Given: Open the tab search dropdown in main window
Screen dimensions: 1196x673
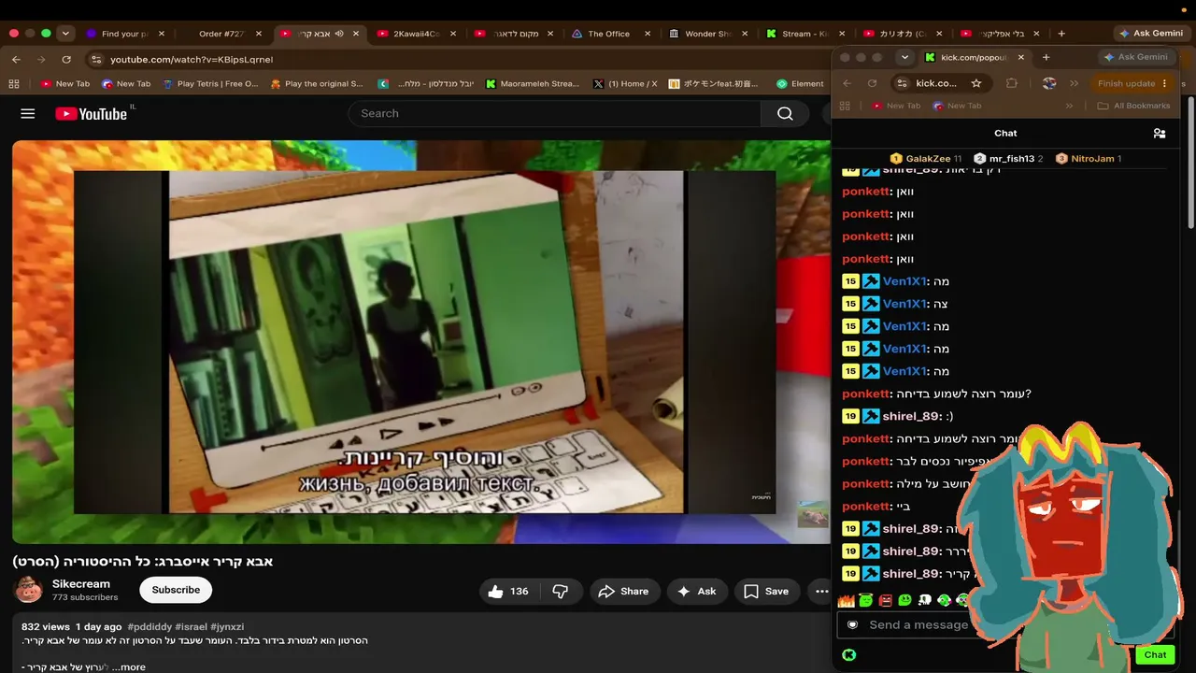Looking at the screenshot, I should point(65,34).
